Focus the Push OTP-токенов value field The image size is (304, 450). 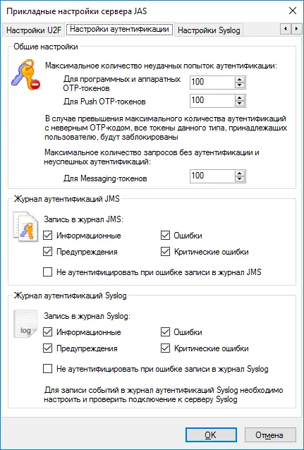[212, 101]
